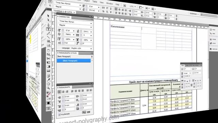Image resolution: width=218 pixels, height=123 pixels.
Task: Set Align Right in Paragraph panel
Action: point(67,91)
